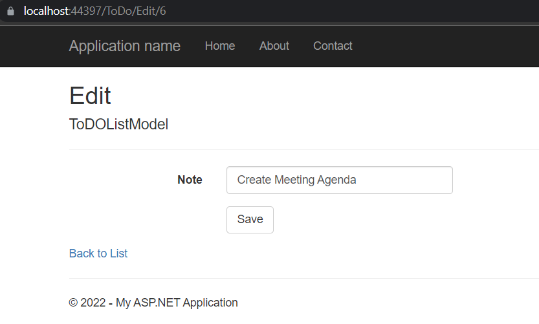
Task: Go to the About page
Action: 274,46
